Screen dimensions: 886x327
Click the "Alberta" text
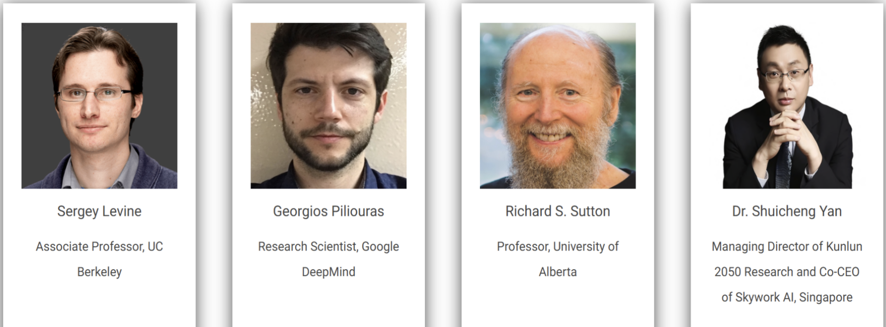tap(558, 272)
